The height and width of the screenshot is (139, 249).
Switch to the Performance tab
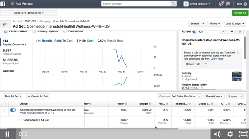(x=15, y=31)
